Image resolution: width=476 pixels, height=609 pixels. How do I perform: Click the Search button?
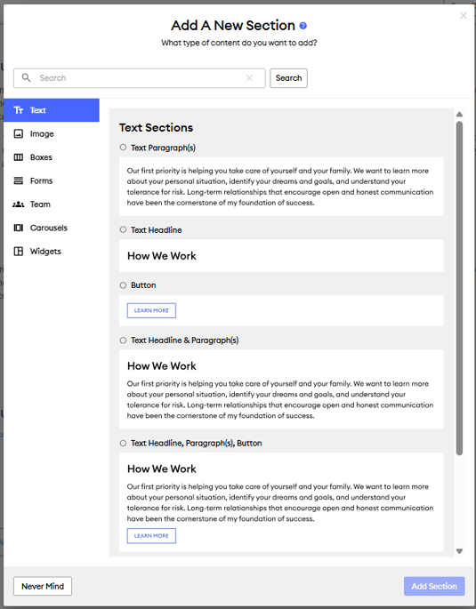[288, 78]
